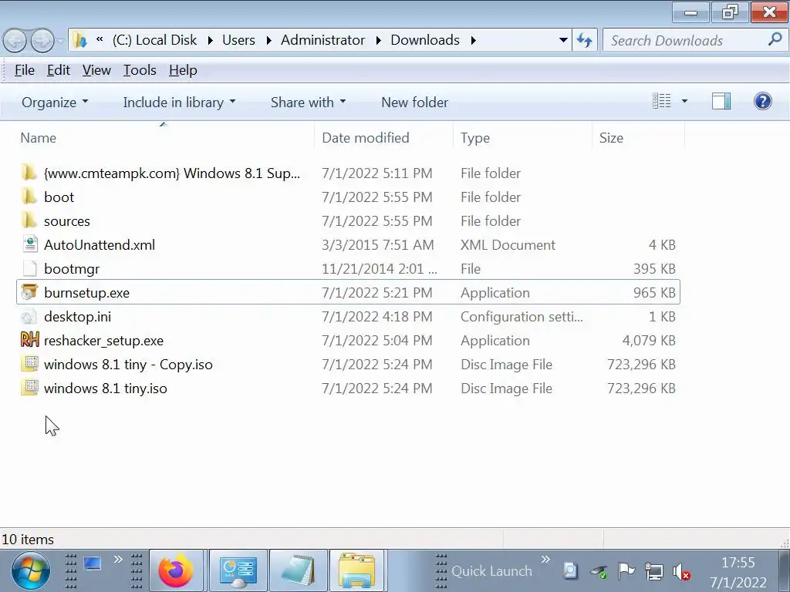Expand the double chevron at the address path start
Screen dimensions: 790x592
[100, 39]
